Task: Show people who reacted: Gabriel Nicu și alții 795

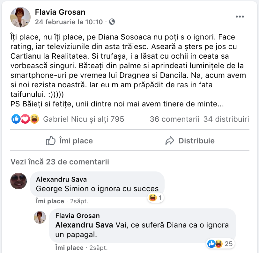Action: [83, 119]
